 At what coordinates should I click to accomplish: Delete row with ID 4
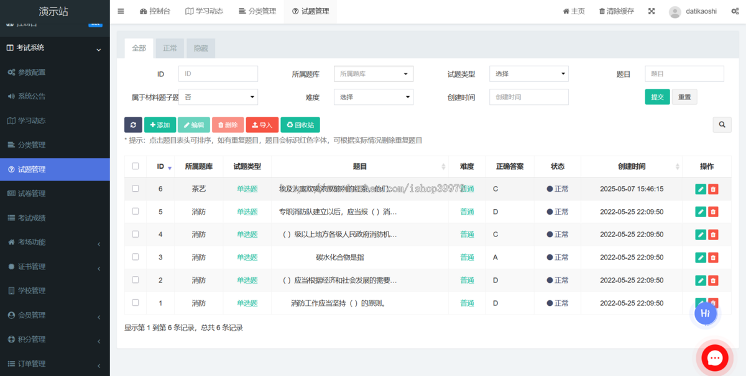click(x=713, y=235)
